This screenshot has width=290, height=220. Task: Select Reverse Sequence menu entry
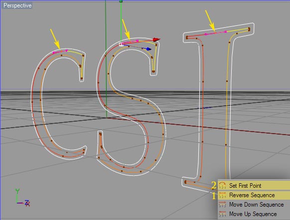[254, 195]
